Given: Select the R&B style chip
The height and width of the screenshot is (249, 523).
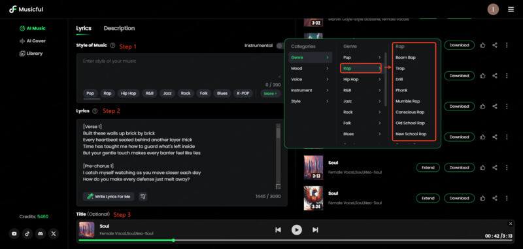Looking at the screenshot, I should (x=150, y=93).
